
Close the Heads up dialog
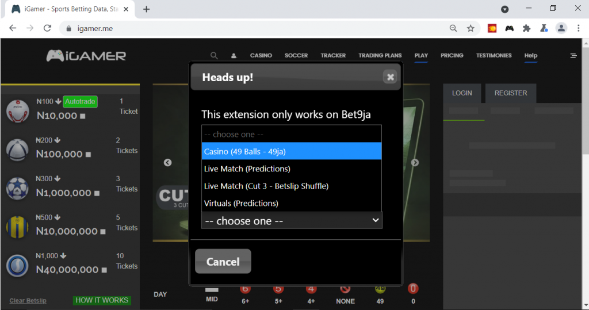(x=391, y=77)
